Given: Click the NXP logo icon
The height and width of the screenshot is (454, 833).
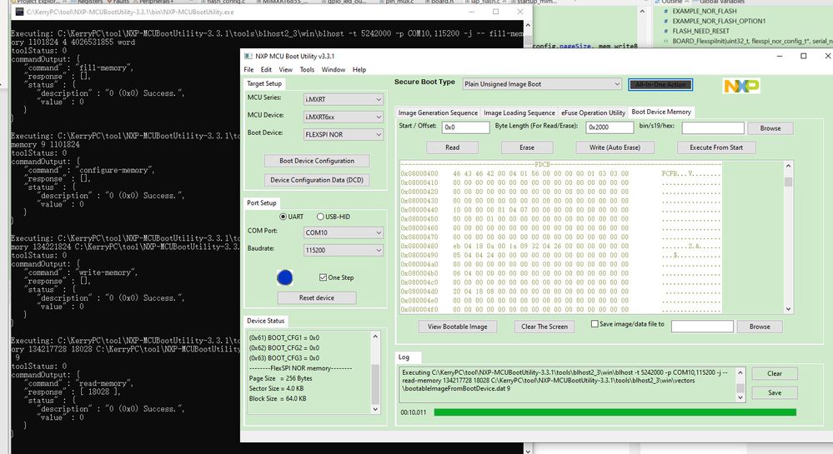Looking at the screenshot, I should click(741, 86).
